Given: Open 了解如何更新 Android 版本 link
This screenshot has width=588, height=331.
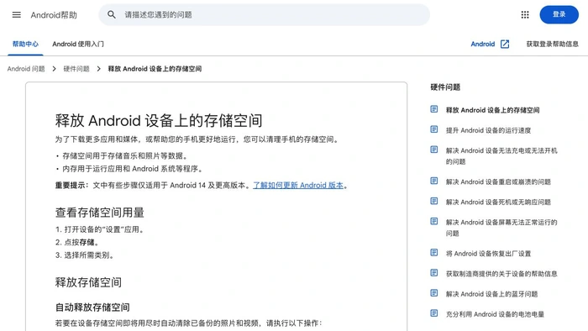Looking at the screenshot, I should pyautogui.click(x=298, y=185).
